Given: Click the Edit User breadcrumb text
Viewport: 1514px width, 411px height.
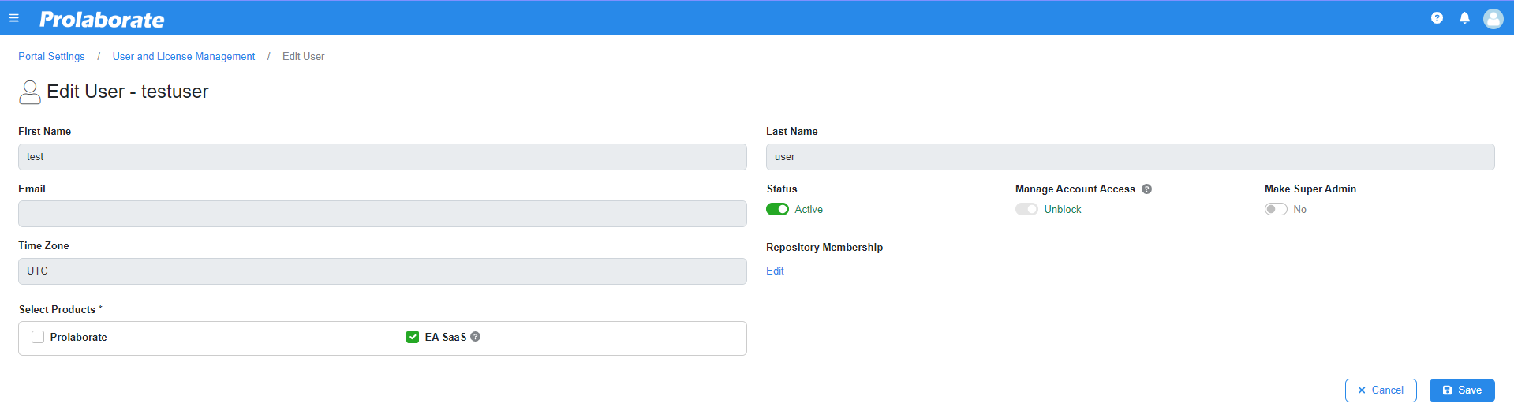Looking at the screenshot, I should [x=304, y=57].
